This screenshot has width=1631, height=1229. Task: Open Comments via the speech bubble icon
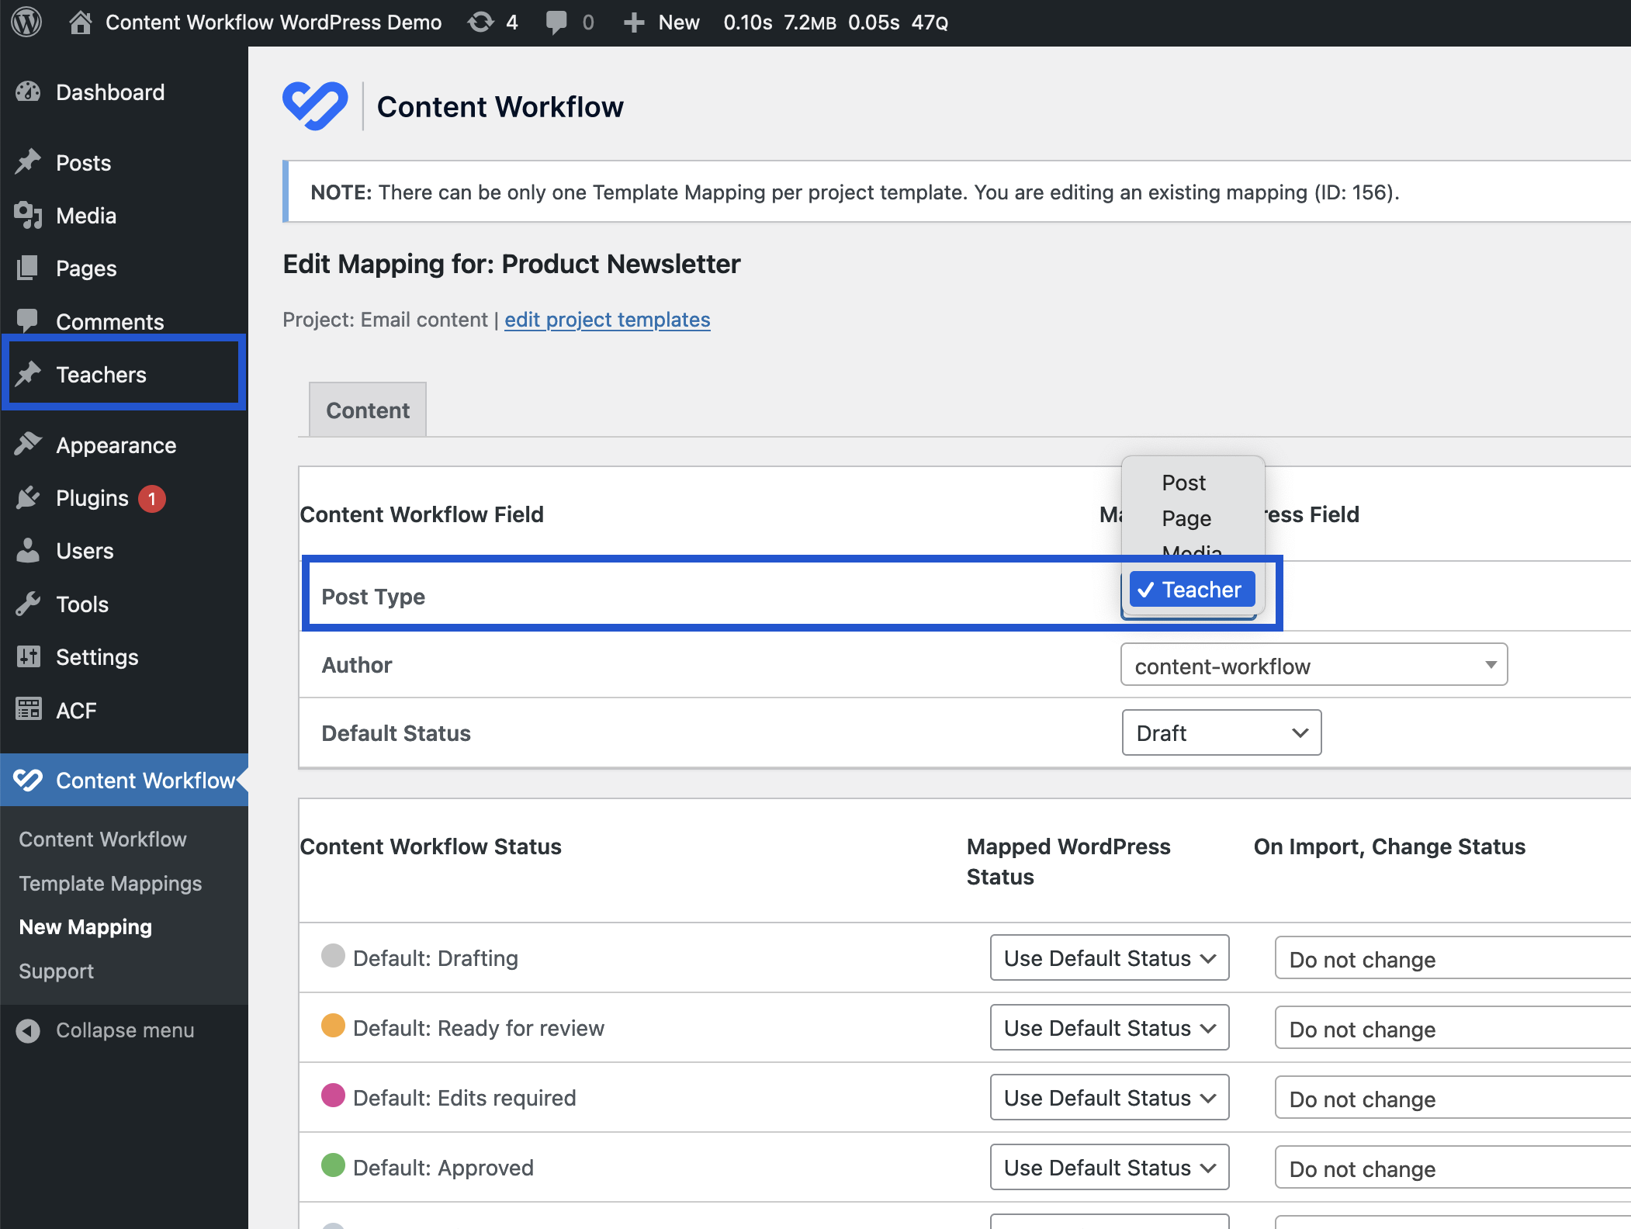29,320
